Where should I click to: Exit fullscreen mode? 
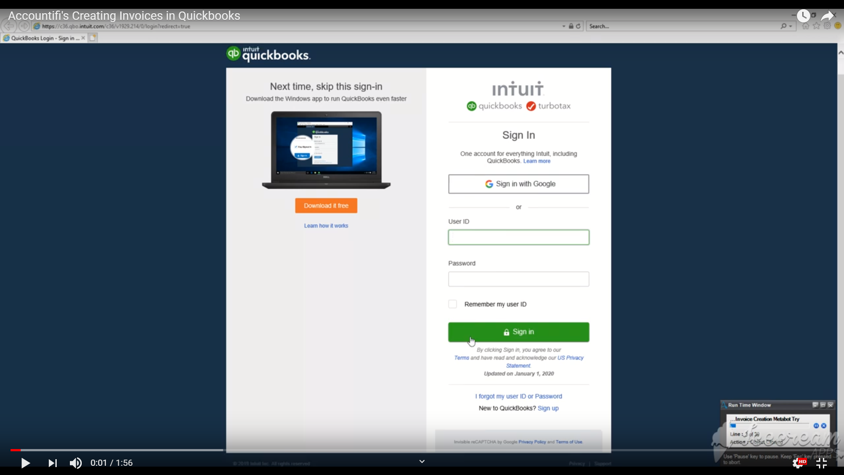[821, 463]
